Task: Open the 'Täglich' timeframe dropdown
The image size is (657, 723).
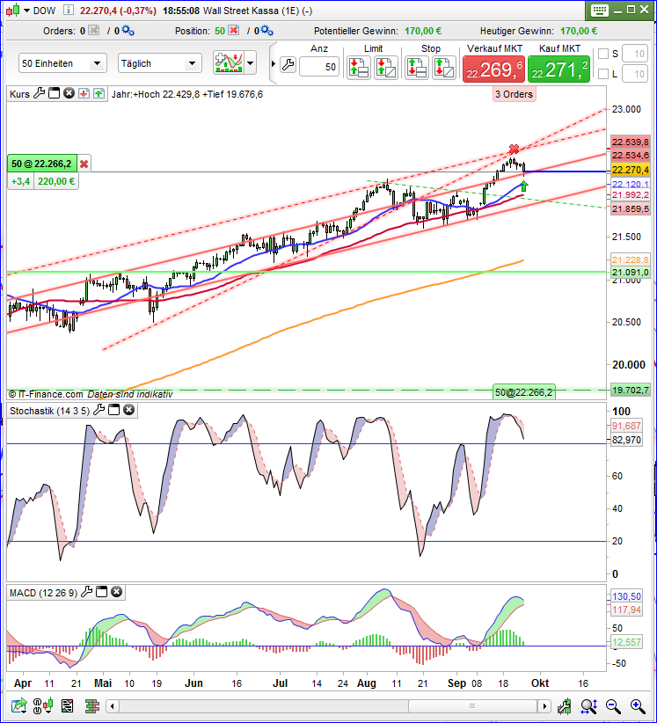Action: click(x=159, y=63)
